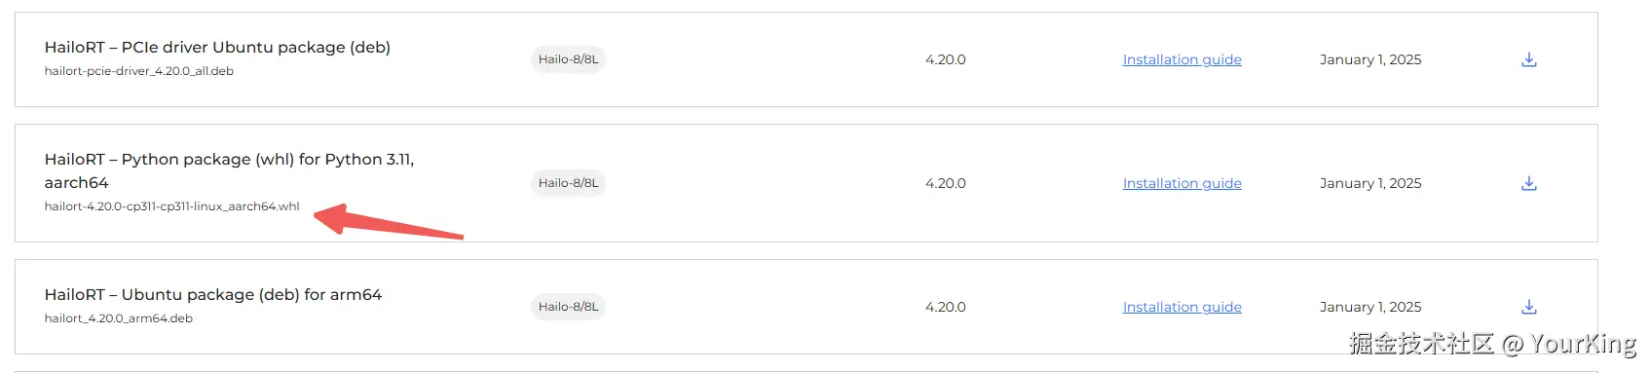Click version 4.20.0 in the Python package row

coord(946,183)
